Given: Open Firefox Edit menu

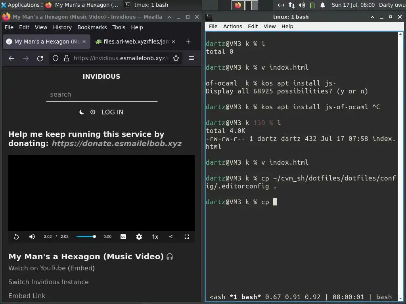Looking at the screenshot, I should [24, 27].
